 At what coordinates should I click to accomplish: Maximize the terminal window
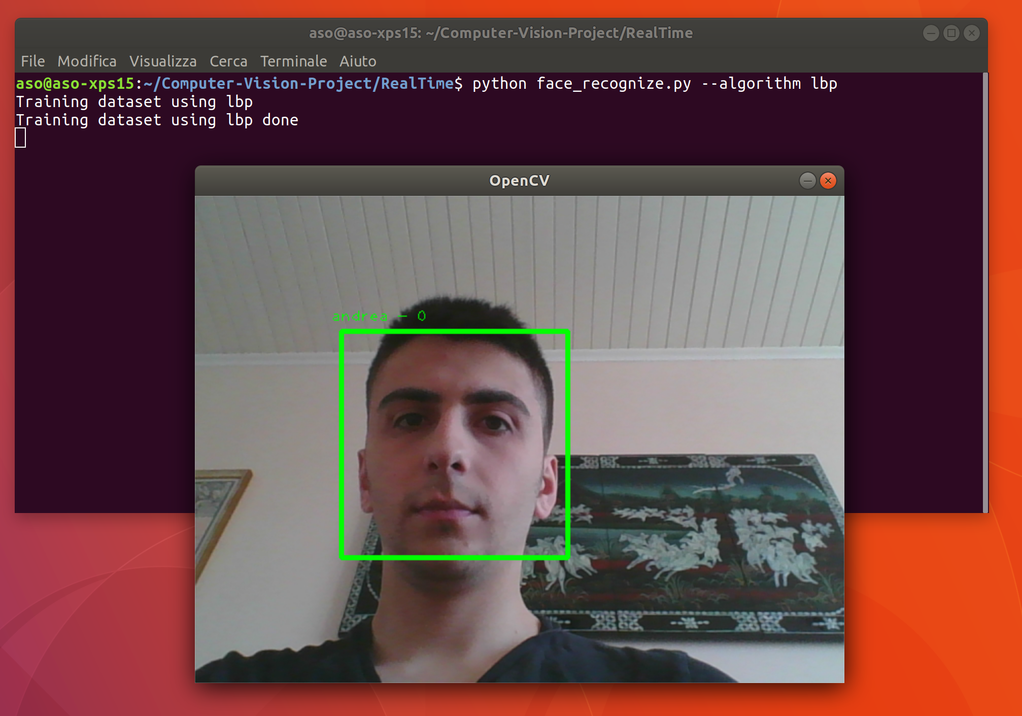coord(951,33)
